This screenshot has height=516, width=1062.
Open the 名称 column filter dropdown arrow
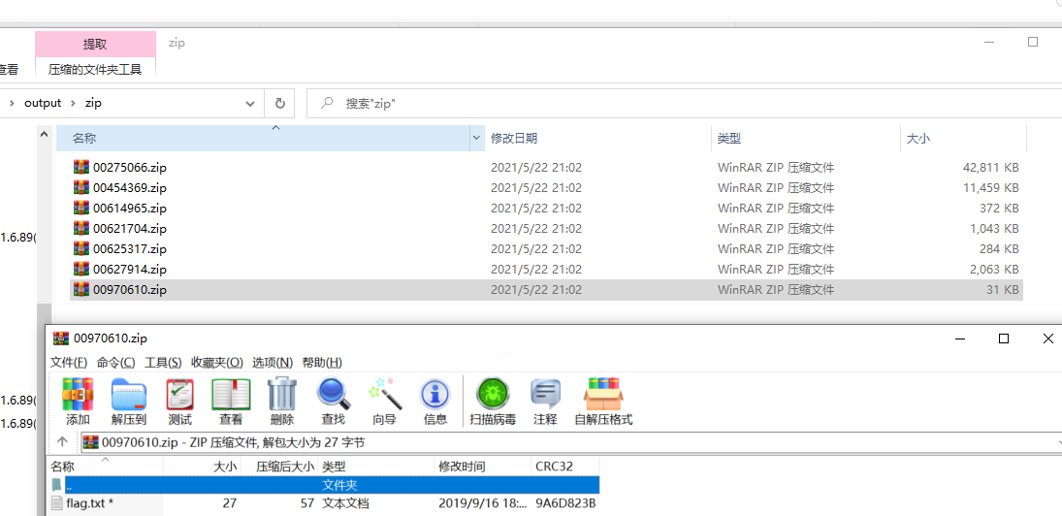(475, 138)
